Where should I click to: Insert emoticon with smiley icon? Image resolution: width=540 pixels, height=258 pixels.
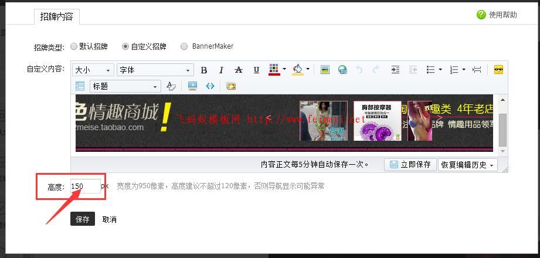click(498, 70)
